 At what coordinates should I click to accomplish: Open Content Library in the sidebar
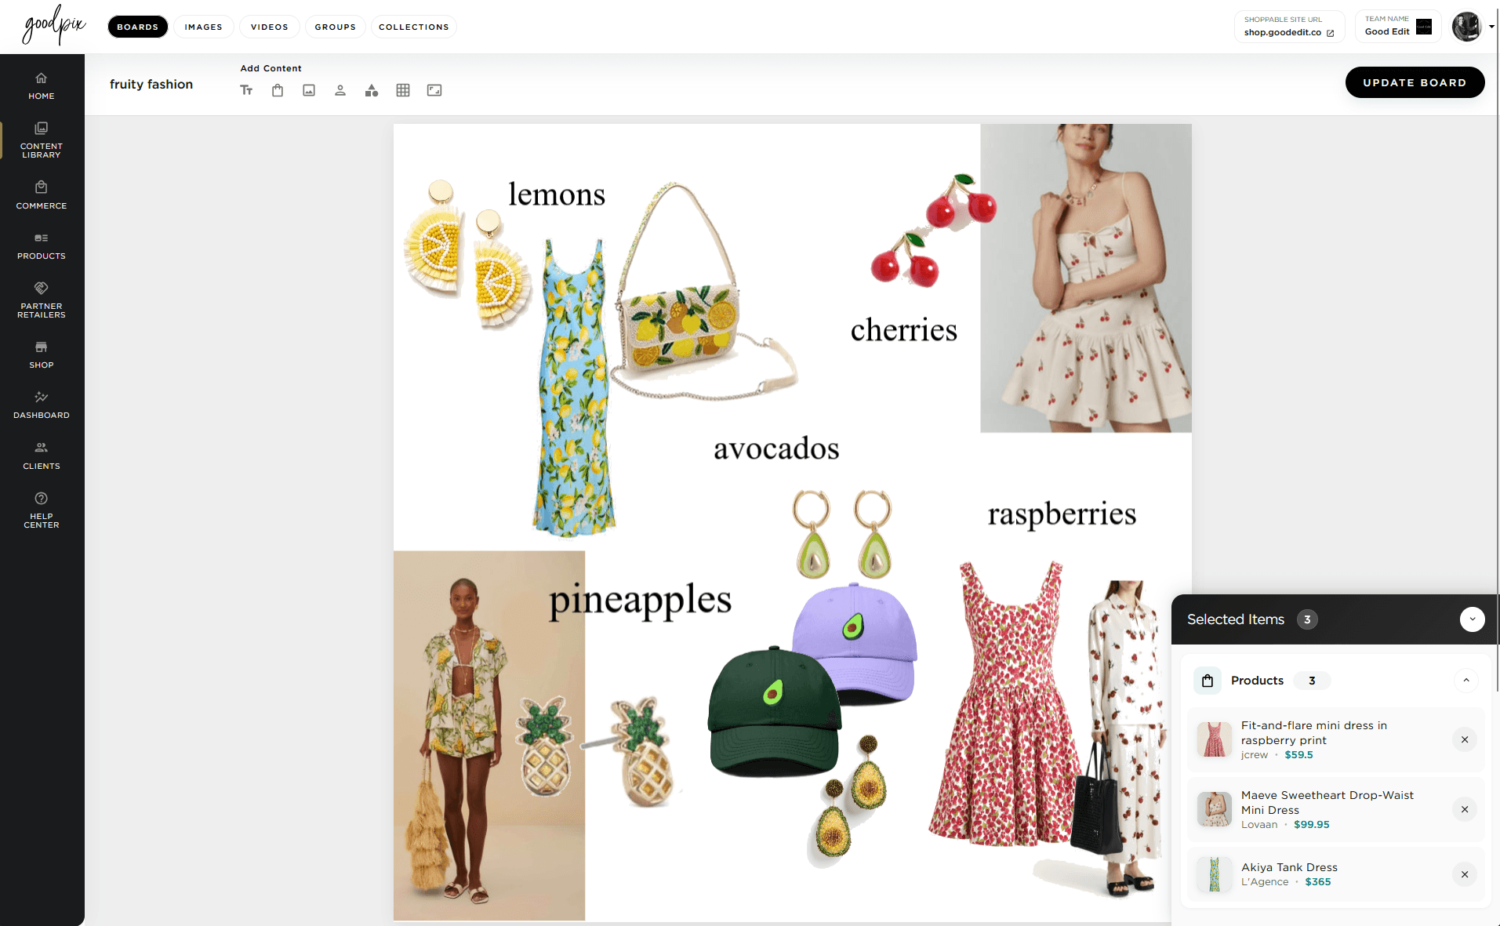[42, 140]
